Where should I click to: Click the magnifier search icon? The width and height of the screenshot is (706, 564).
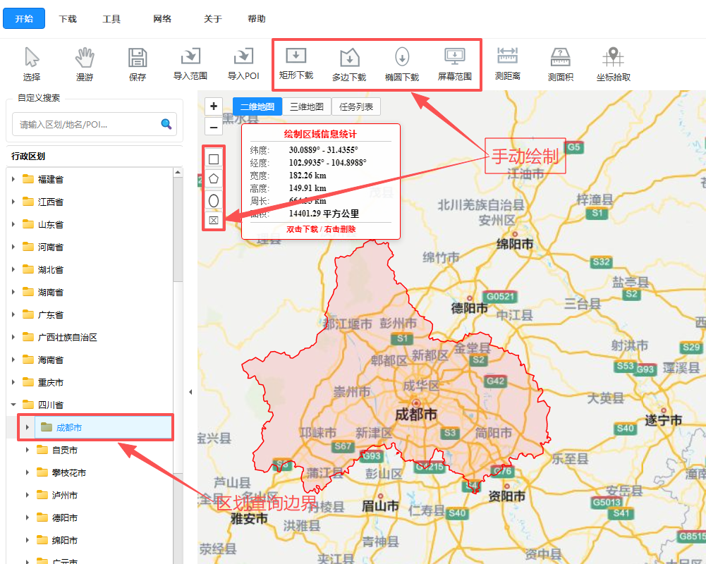pyautogui.click(x=166, y=124)
